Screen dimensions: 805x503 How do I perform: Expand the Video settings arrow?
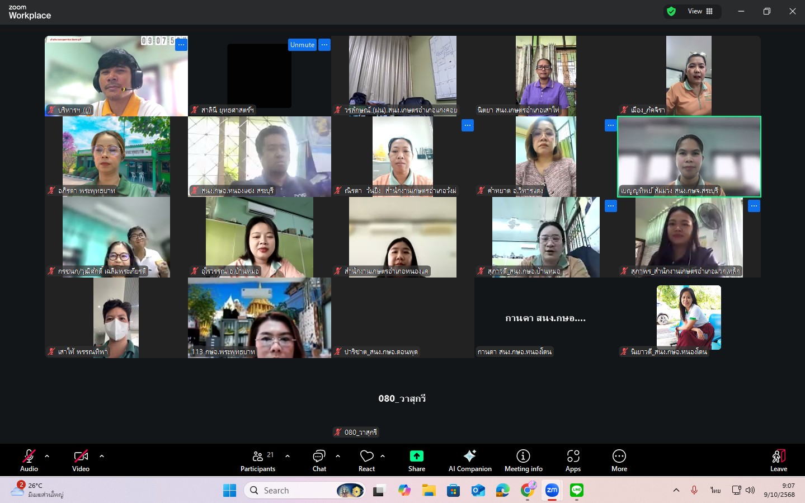pyautogui.click(x=102, y=456)
